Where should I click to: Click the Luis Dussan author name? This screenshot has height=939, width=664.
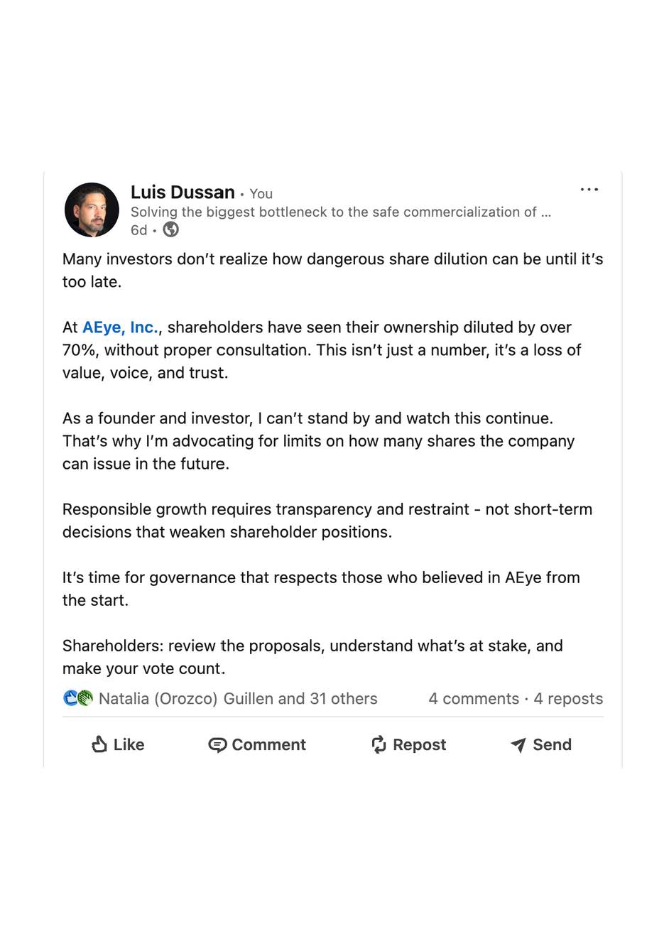tap(183, 192)
